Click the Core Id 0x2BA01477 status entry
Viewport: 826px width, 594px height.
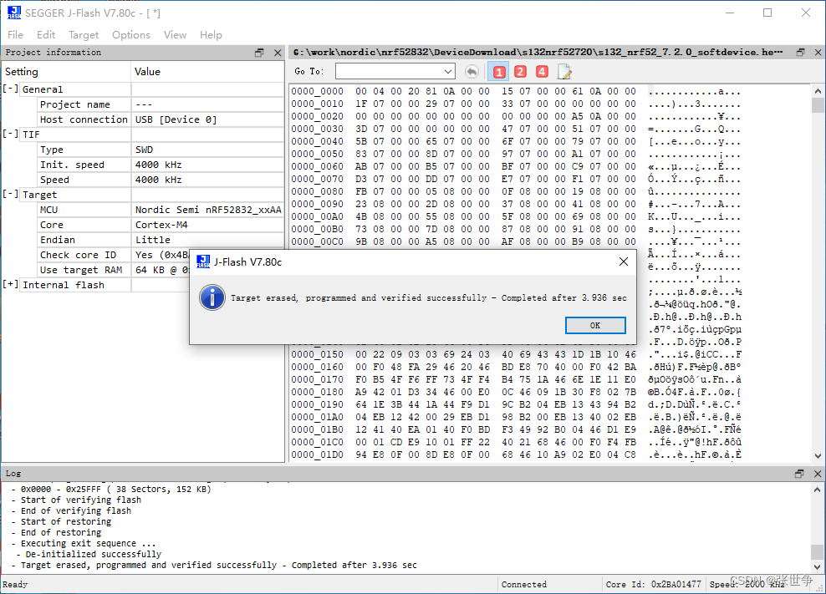pos(653,585)
